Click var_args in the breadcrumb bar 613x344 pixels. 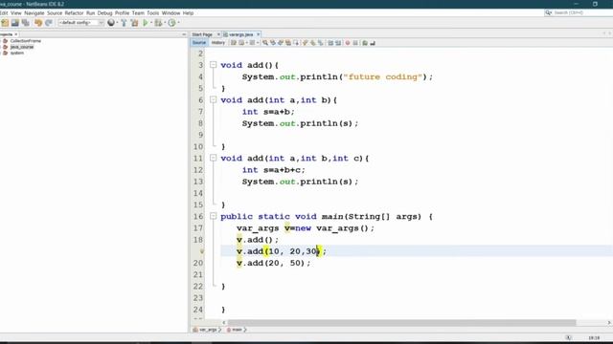tap(208, 330)
